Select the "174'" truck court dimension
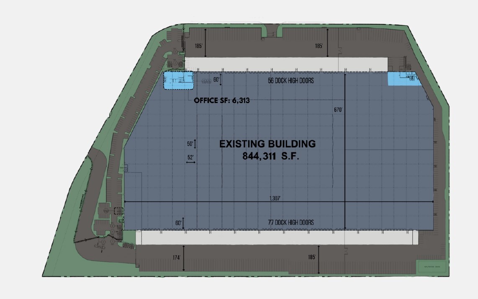Viewport: 478px width, 299px height. pos(177,258)
